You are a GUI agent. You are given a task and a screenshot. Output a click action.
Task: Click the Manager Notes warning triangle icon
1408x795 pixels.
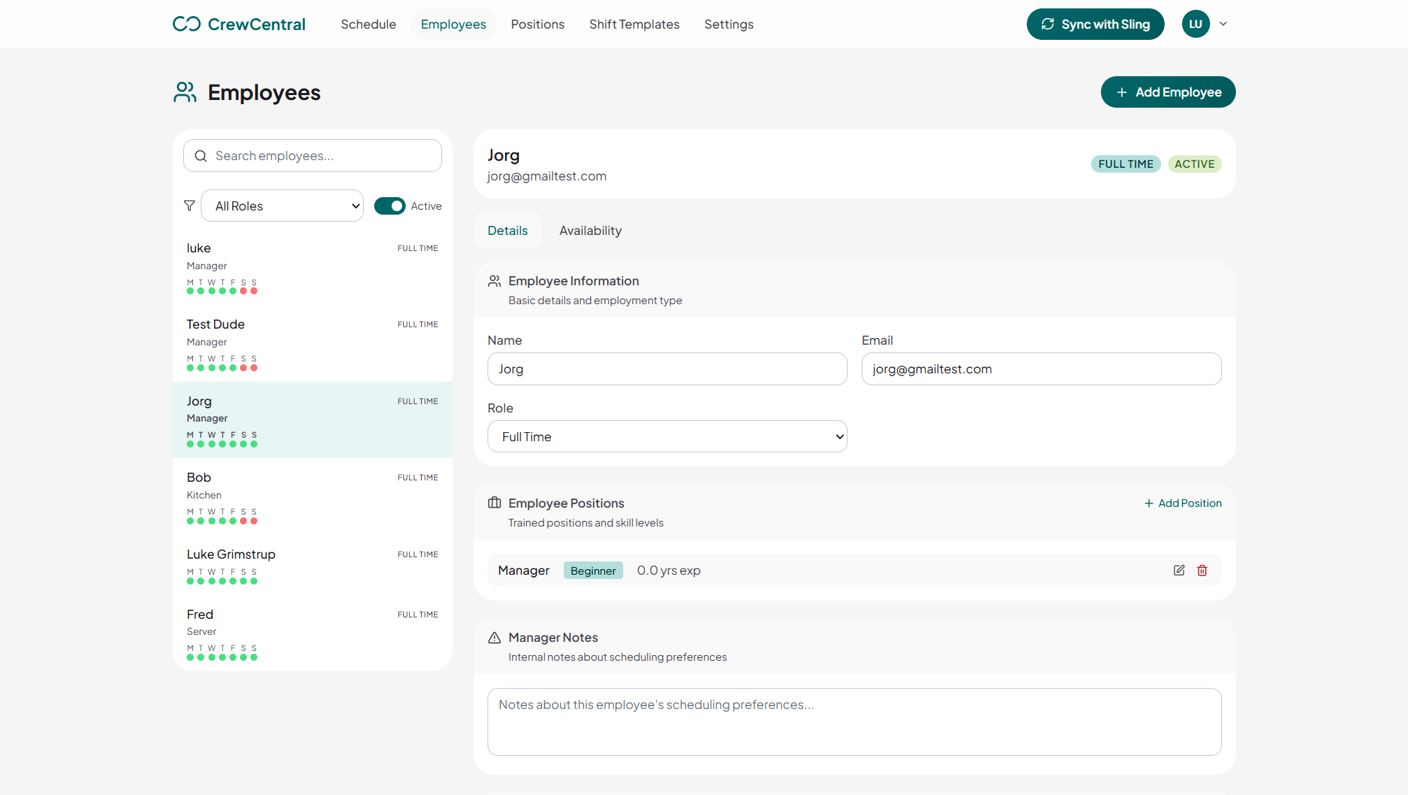point(495,638)
